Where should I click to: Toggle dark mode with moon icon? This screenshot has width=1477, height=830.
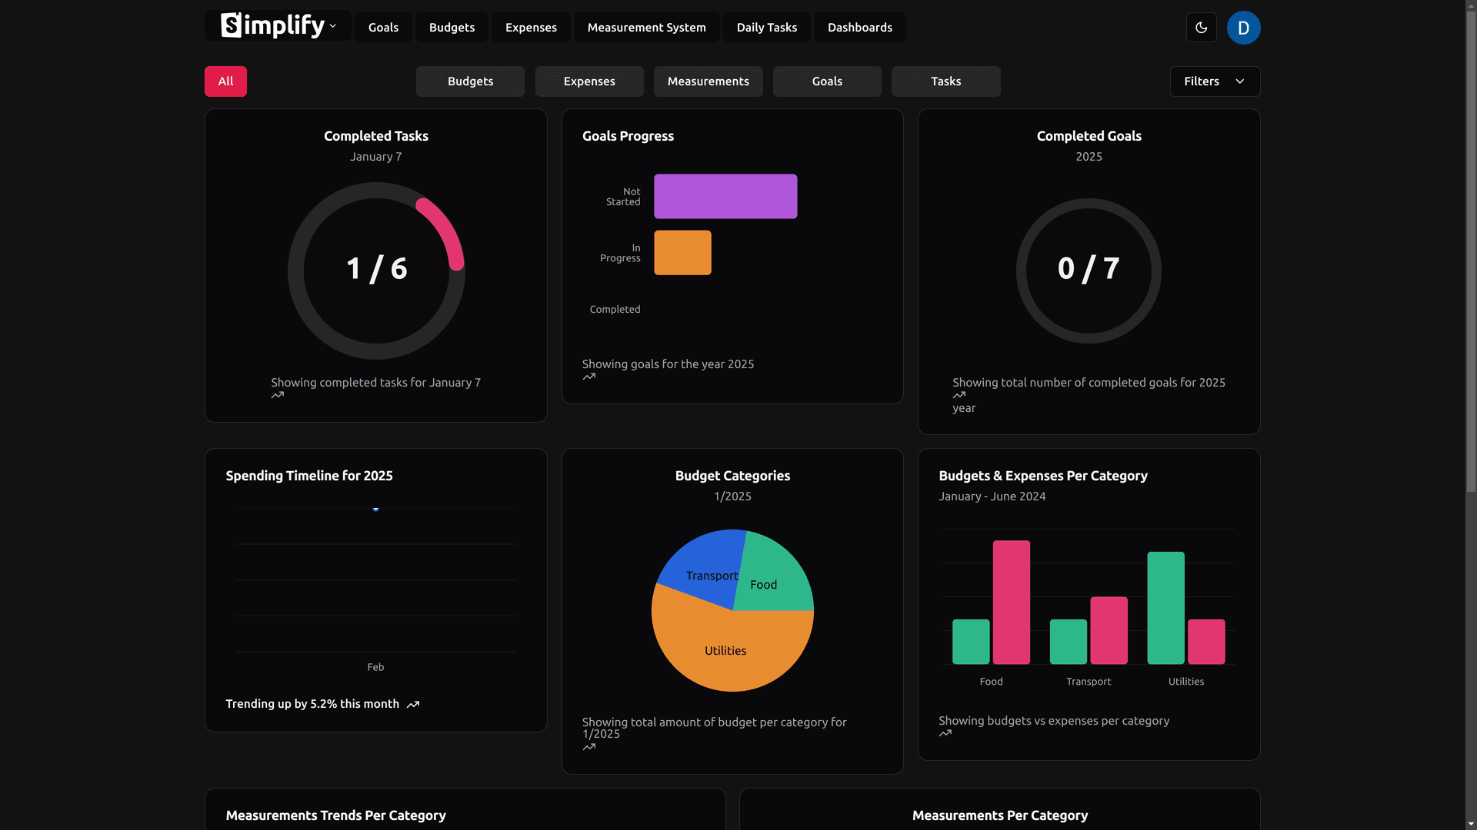coord(1201,28)
